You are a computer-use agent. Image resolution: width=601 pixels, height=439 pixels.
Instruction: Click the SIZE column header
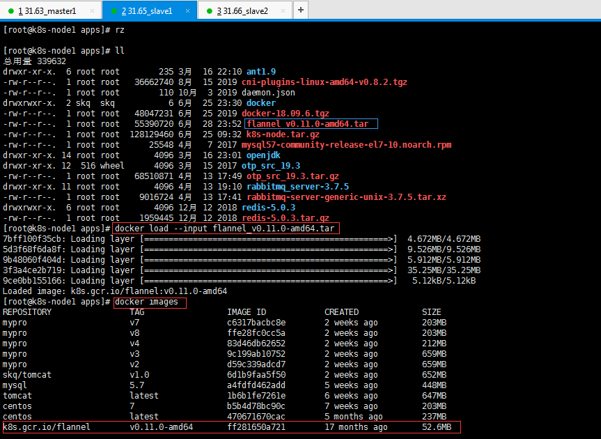click(x=432, y=312)
